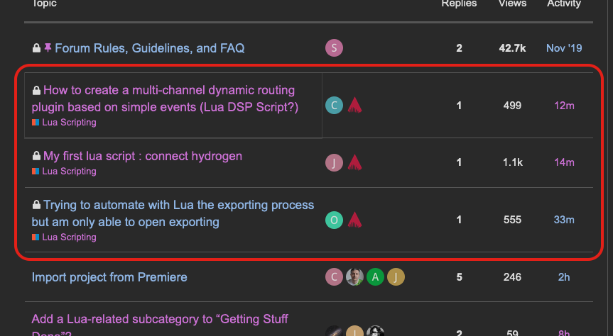This screenshot has width=613, height=336.
Task: Click the 'Nov '19' activity date
Action: [x=564, y=48]
